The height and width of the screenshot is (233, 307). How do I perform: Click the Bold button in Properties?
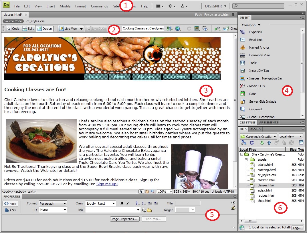coord(122,203)
